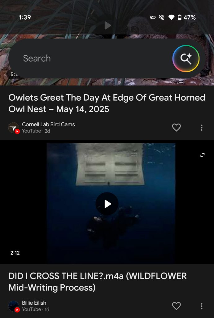Screen dimensions: 214x318
Task: Tap Cornell Lab Bird Cams channel name
Action: tap(48, 124)
